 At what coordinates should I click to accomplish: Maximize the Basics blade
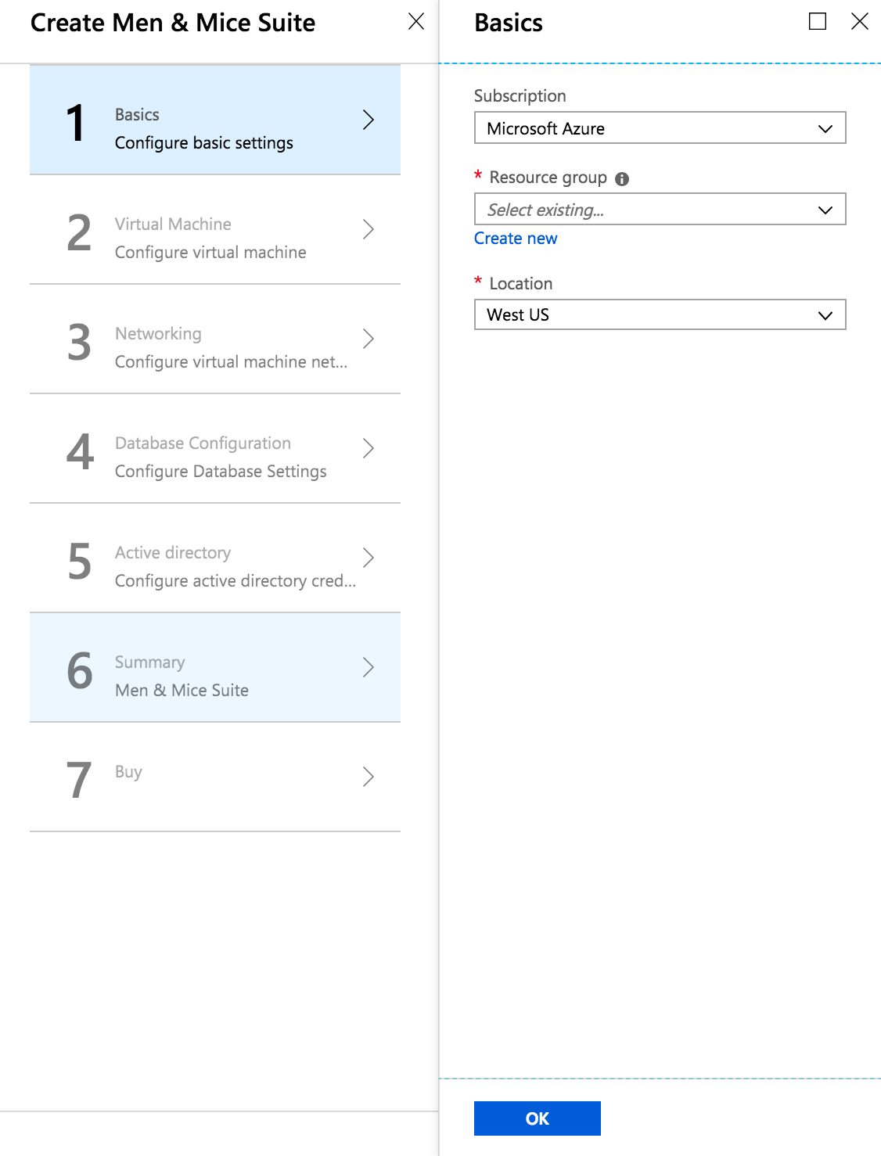(818, 22)
